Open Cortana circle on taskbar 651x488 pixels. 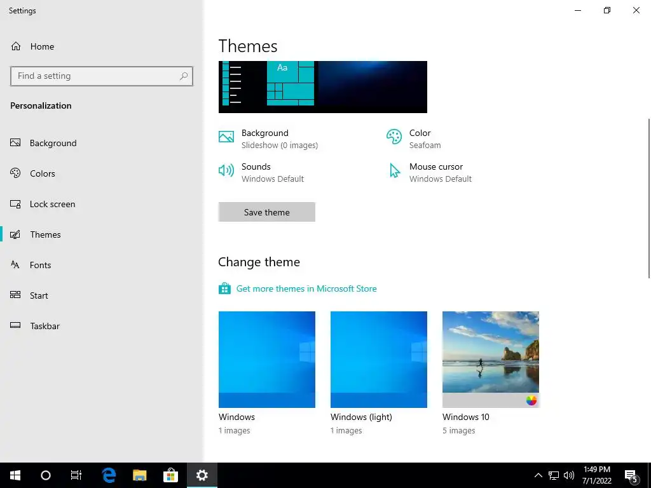click(x=46, y=475)
